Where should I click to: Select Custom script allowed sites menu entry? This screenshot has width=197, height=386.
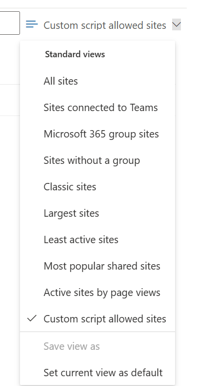pyautogui.click(x=98, y=319)
